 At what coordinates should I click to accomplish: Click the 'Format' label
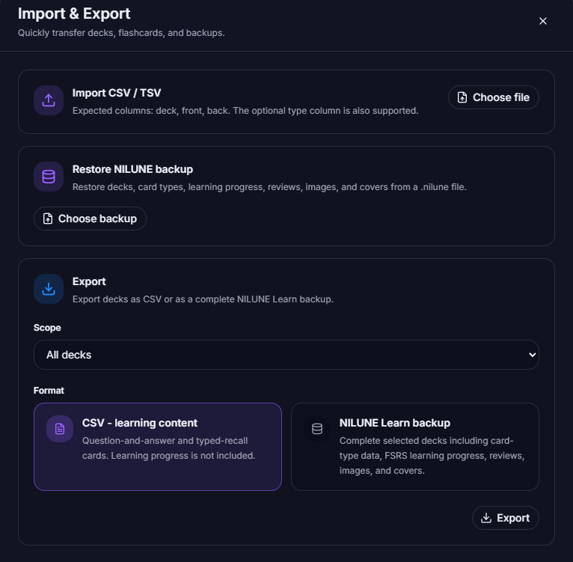[49, 391]
